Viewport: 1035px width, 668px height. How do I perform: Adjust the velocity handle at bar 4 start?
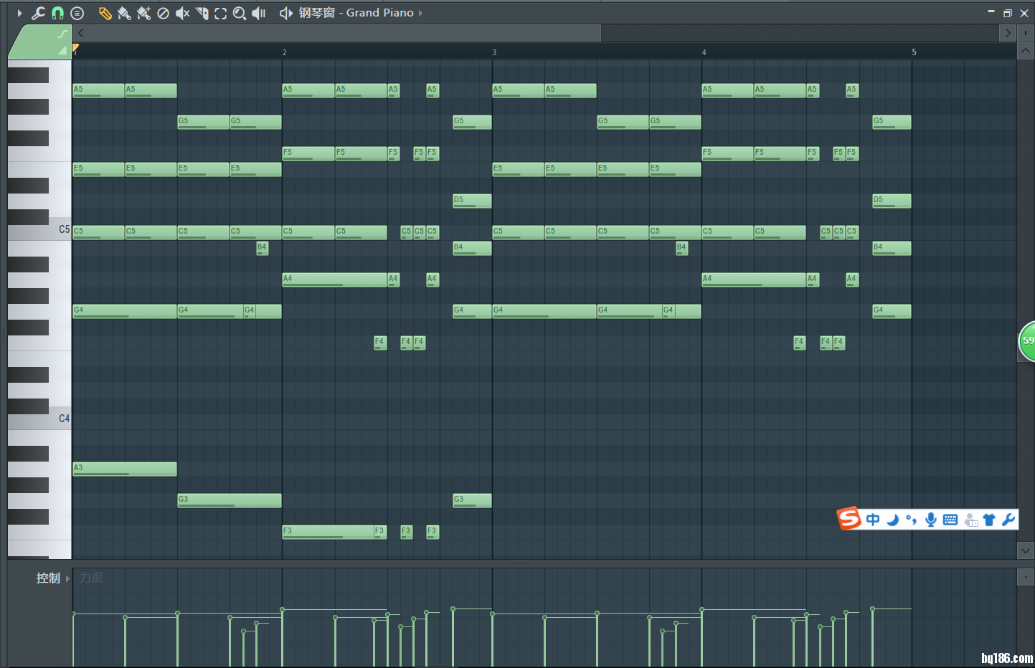702,610
